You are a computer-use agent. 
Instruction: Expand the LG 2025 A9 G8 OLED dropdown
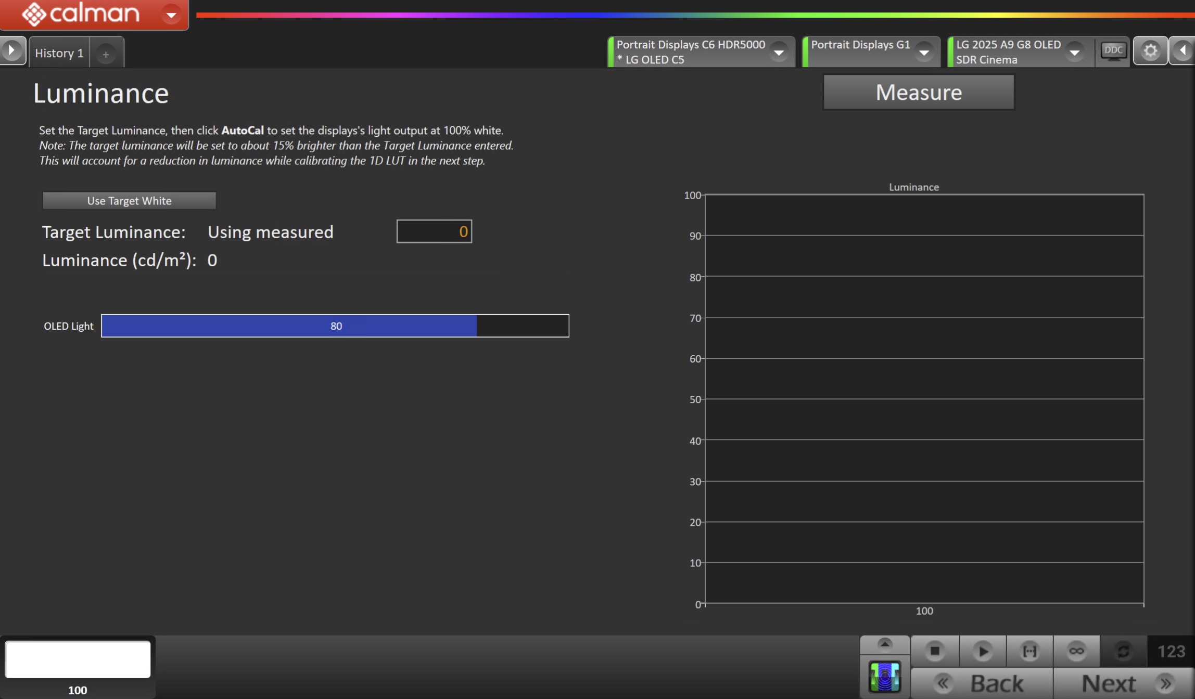click(x=1074, y=52)
